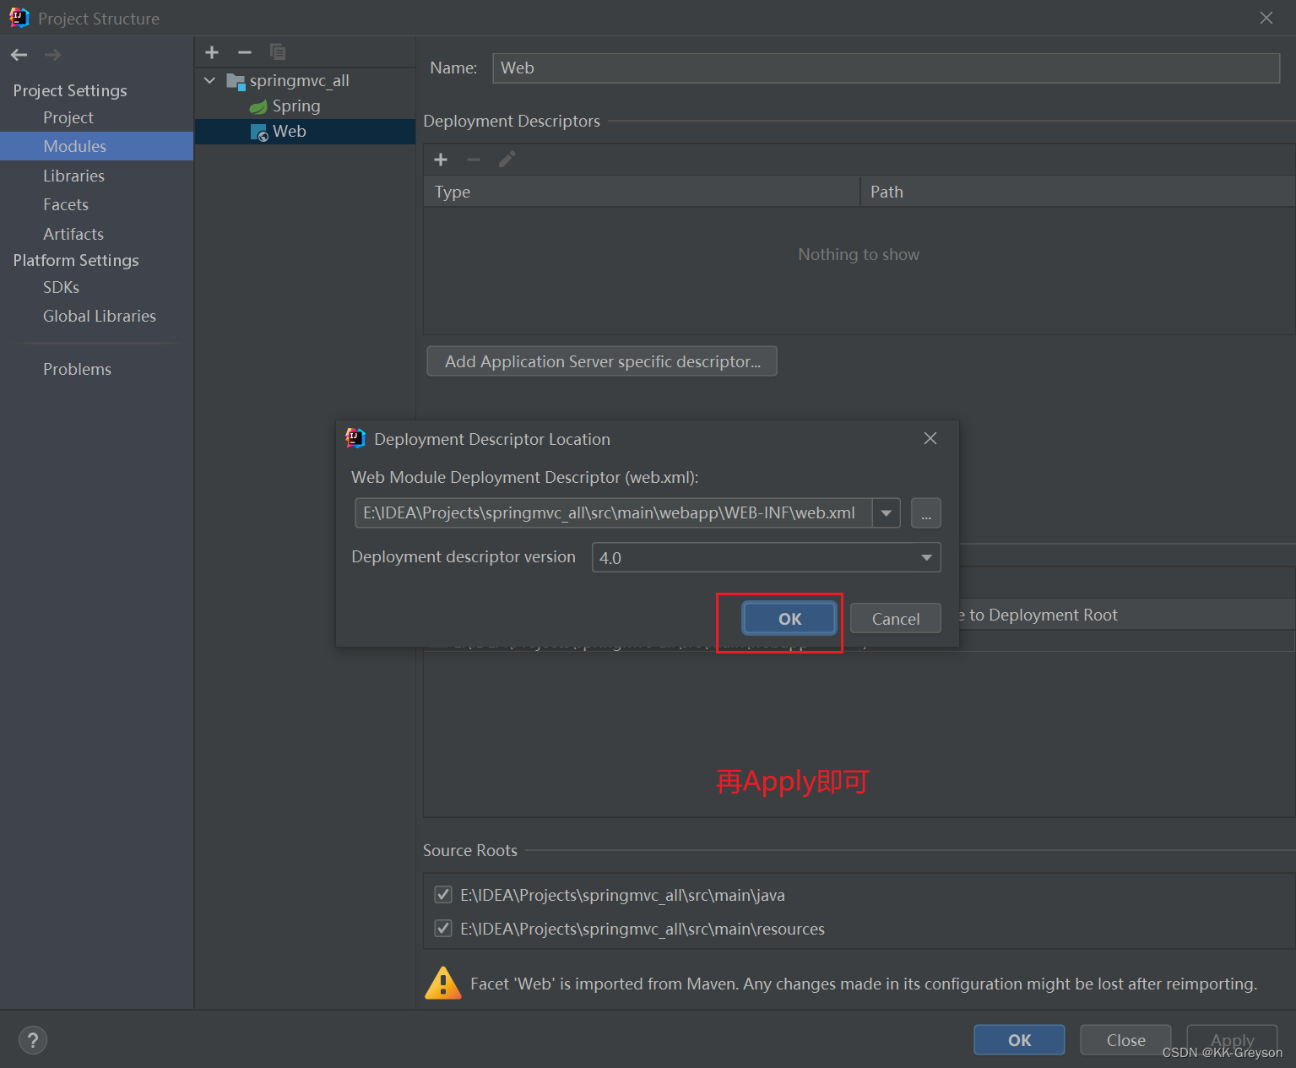Click the back navigation arrow

pos(19,55)
